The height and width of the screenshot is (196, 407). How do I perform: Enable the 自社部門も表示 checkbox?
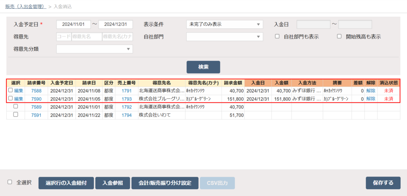[x=277, y=37]
